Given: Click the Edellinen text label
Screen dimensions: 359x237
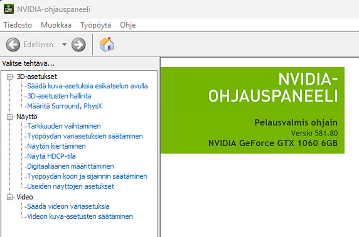Looking at the screenshot, I should [38, 44].
